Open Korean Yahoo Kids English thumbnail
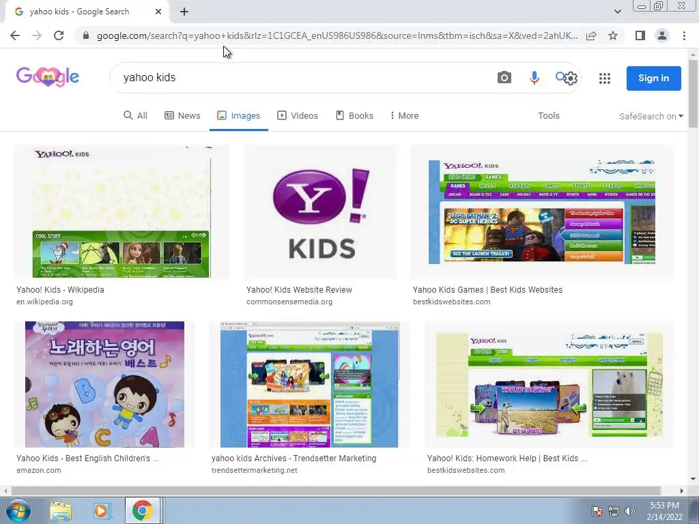The width and height of the screenshot is (699, 524). 104,384
